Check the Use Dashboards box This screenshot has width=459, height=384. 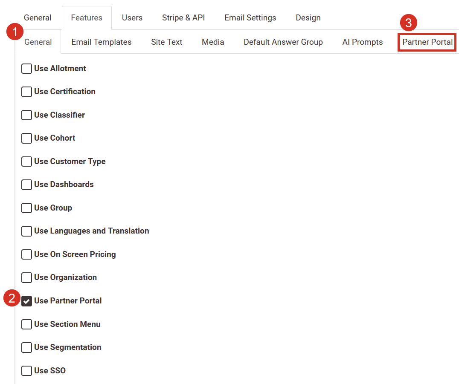[x=27, y=185]
